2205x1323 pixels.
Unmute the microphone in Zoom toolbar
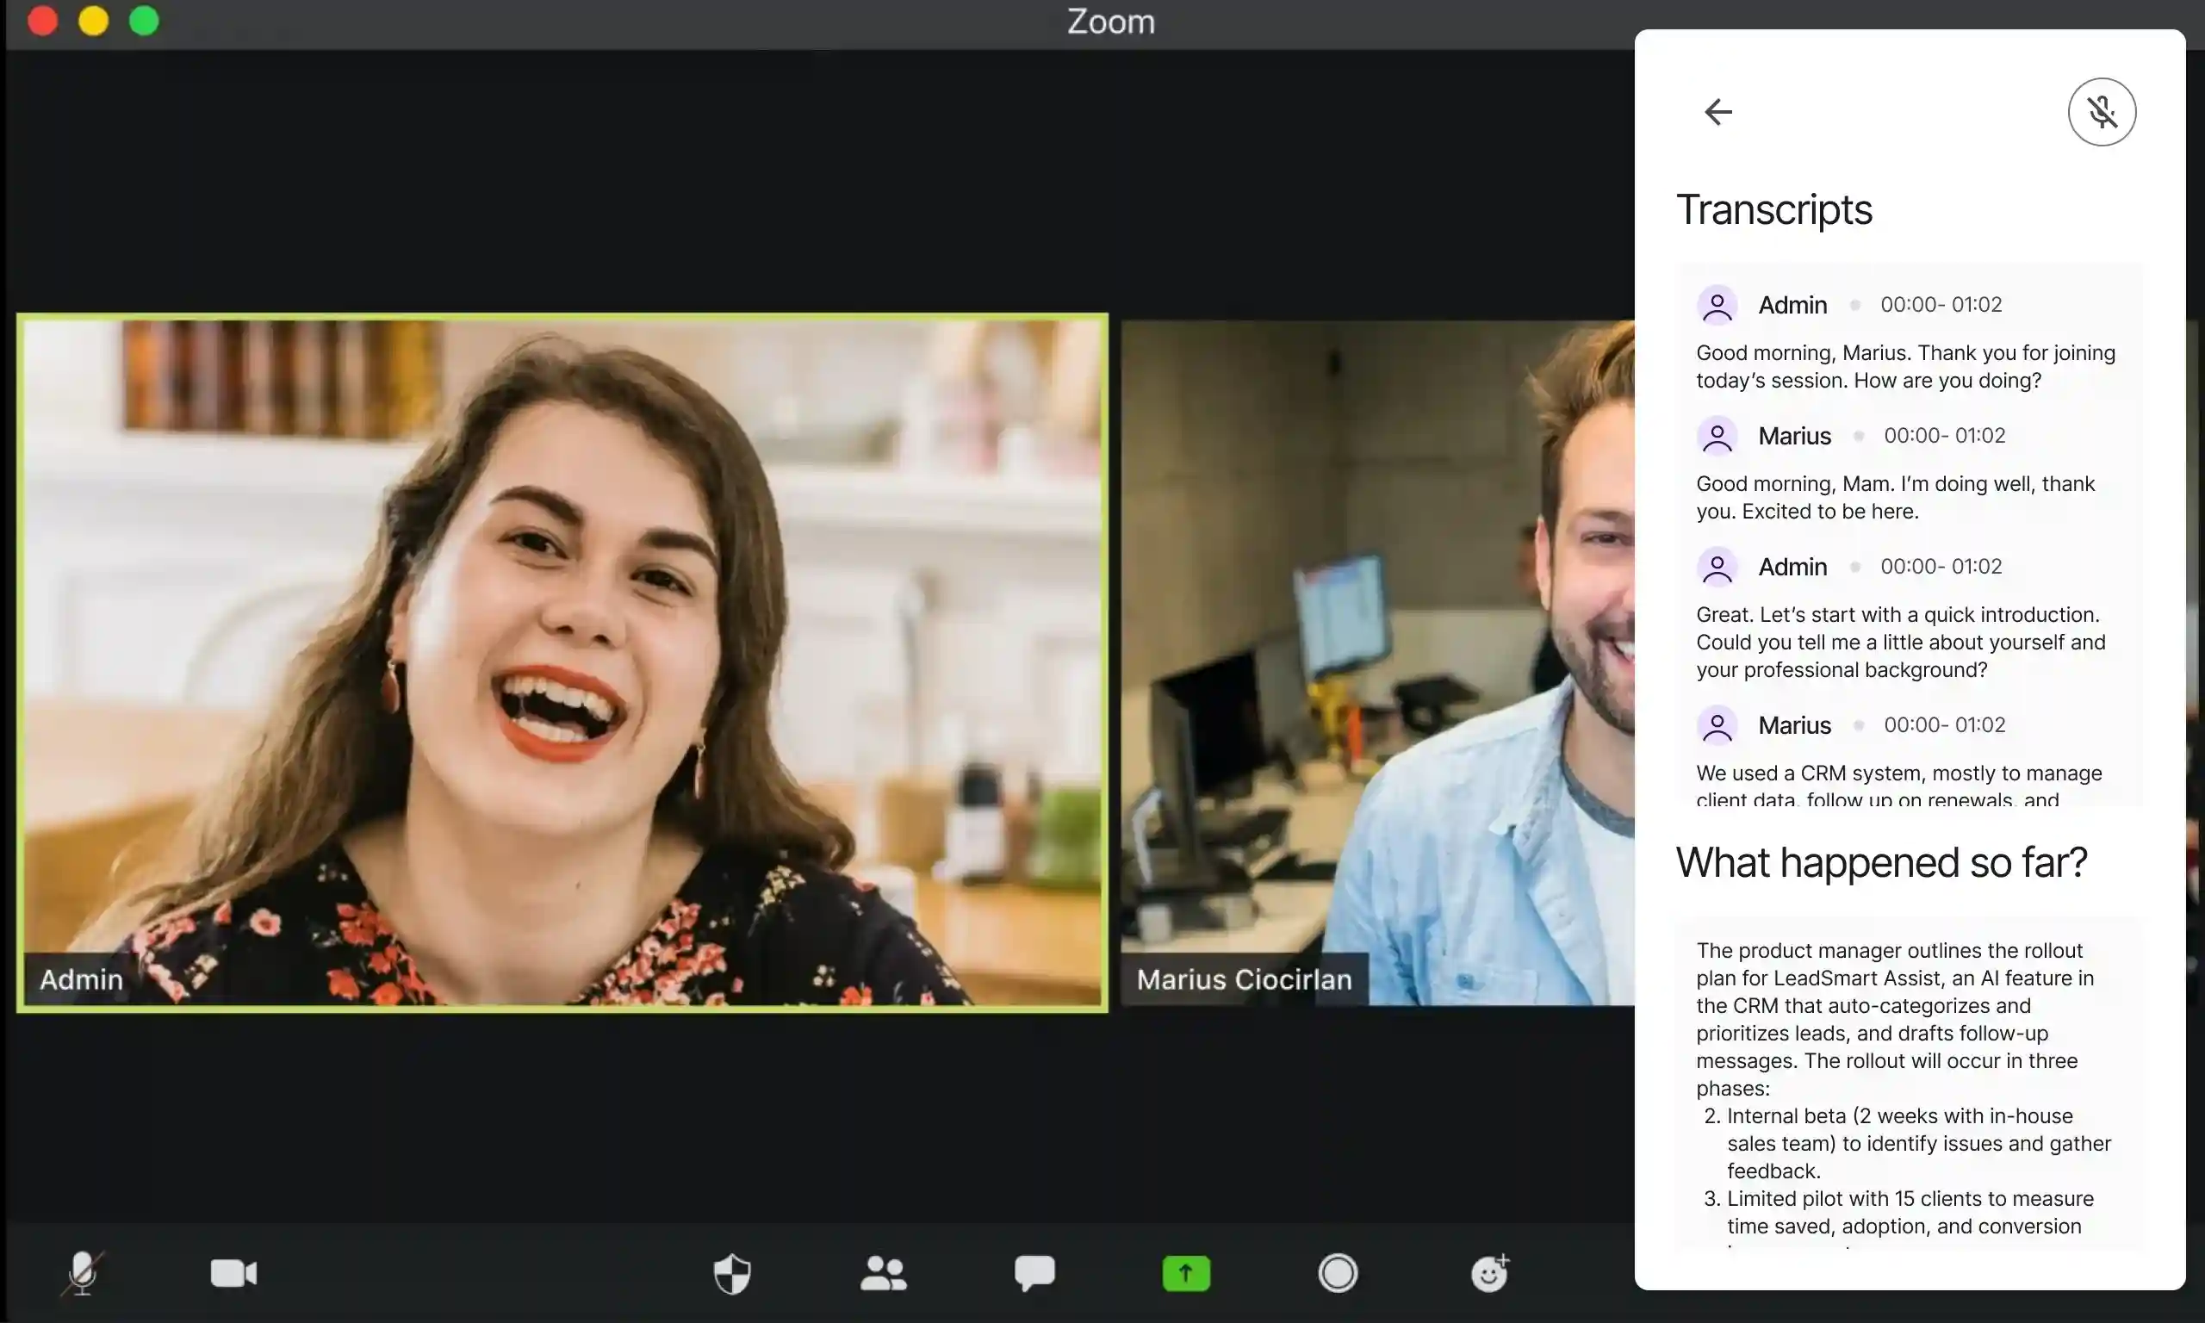tap(83, 1273)
